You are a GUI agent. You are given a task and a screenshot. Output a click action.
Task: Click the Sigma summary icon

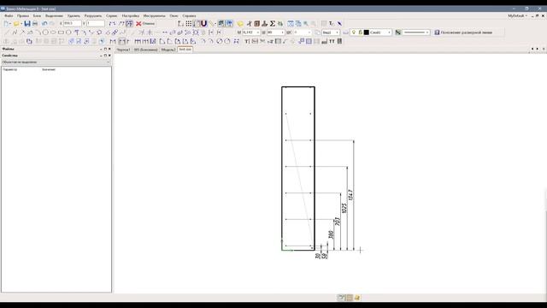(273, 23)
